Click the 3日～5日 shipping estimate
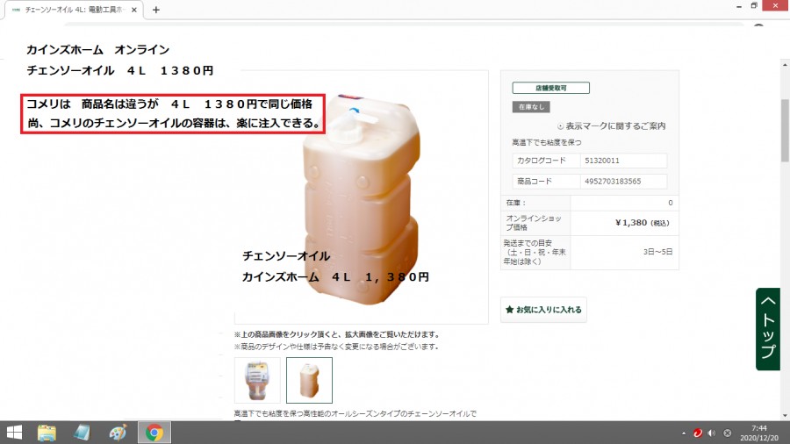This screenshot has width=790, height=444. click(657, 252)
